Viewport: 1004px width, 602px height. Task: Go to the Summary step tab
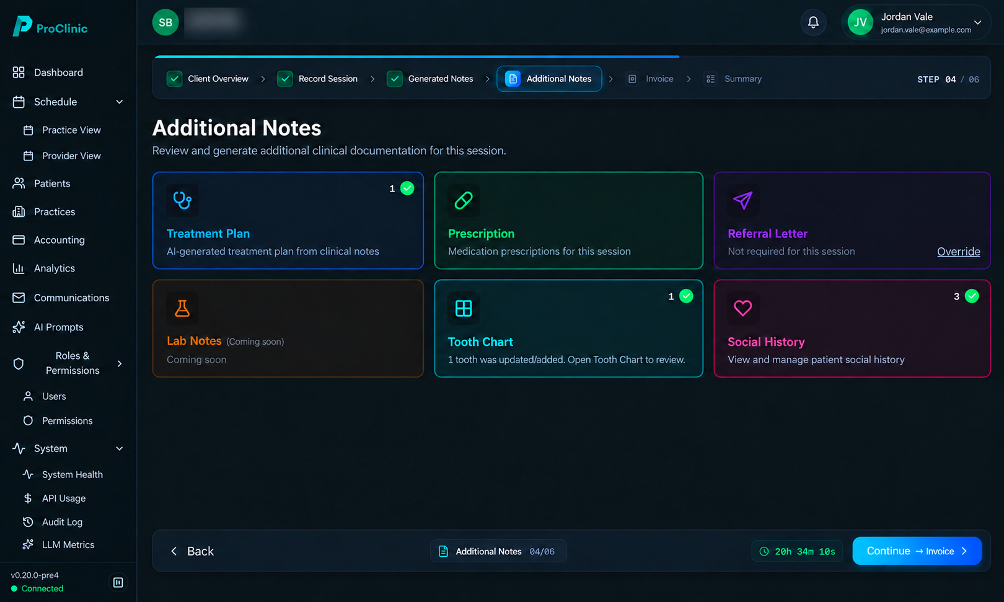[x=733, y=79]
